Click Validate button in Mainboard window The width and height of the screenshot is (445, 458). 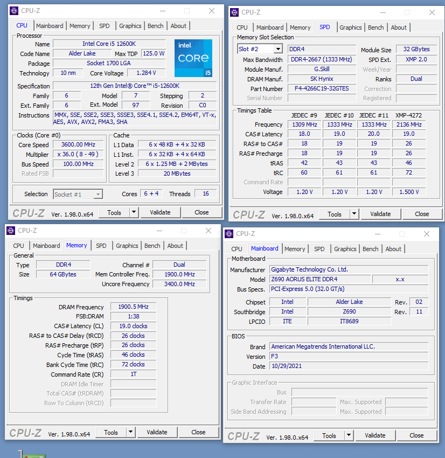click(375, 435)
